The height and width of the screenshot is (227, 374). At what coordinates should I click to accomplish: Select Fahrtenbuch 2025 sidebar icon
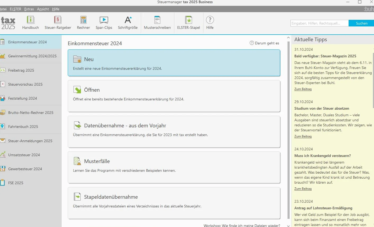coord(2,126)
